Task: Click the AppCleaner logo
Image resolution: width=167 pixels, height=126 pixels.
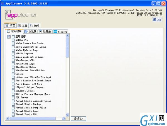Action: click(21, 14)
